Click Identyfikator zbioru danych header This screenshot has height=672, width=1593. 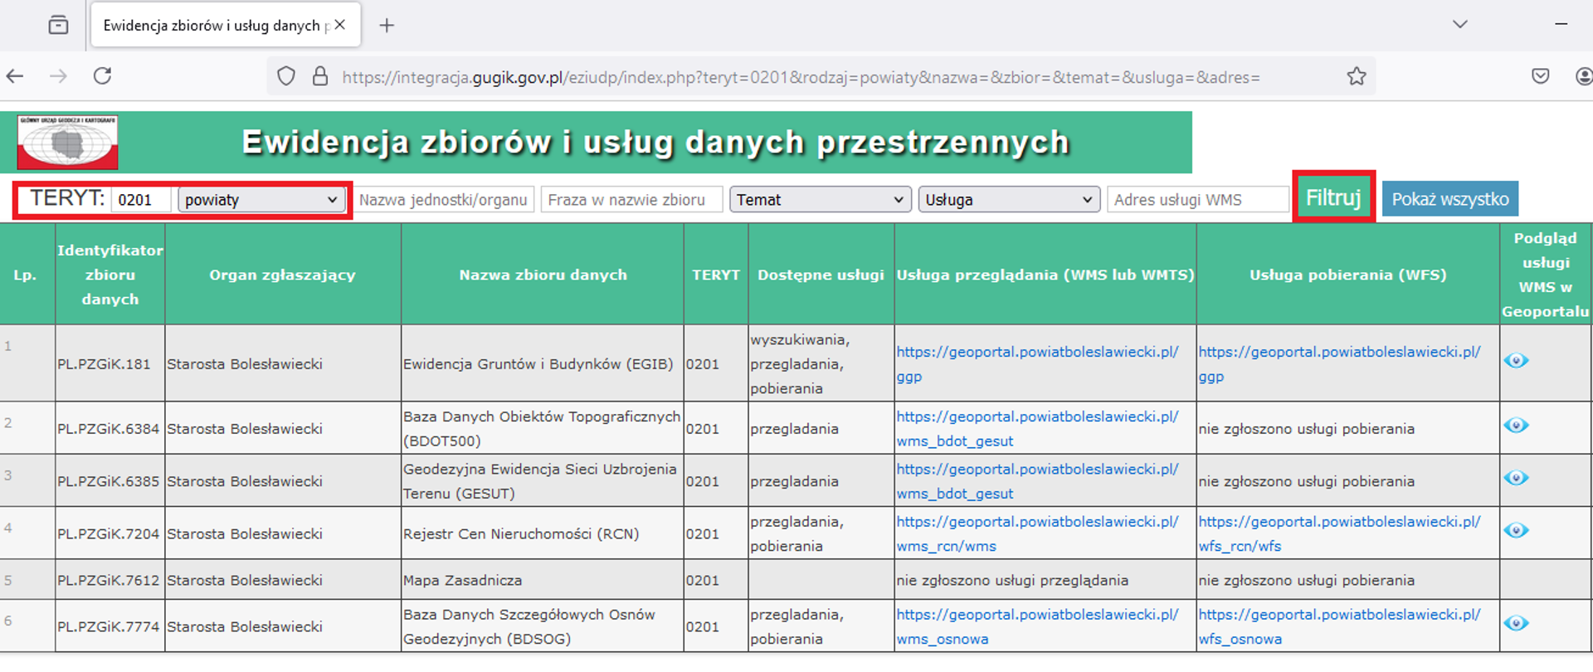110,275
